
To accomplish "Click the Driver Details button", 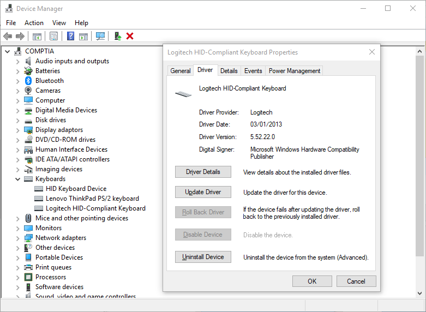I will [x=203, y=172].
